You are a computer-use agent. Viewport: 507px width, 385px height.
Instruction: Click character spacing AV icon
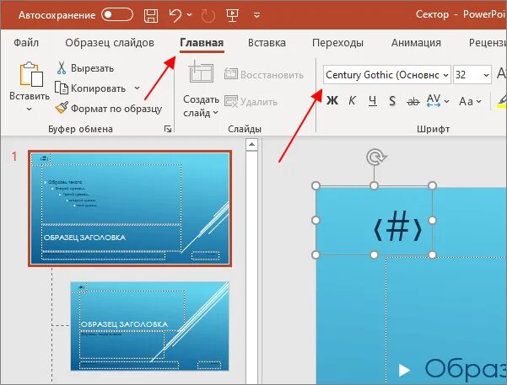click(x=434, y=100)
